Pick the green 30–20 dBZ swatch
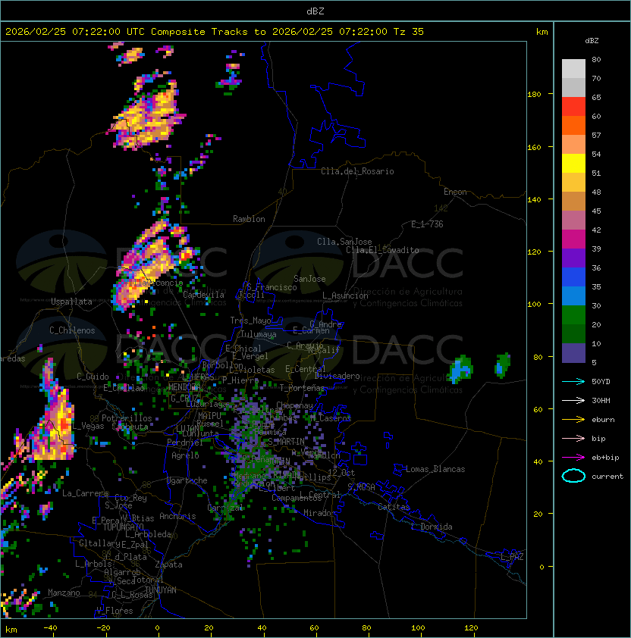 (573, 315)
